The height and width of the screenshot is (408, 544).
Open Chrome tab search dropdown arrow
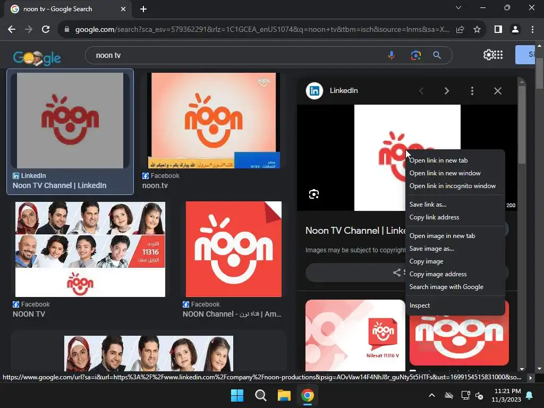pyautogui.click(x=458, y=7)
